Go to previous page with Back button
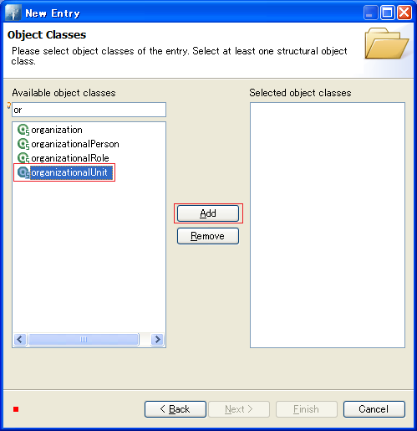 [175, 409]
